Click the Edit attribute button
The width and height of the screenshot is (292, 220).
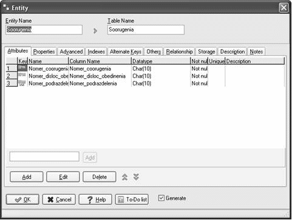[x=63, y=177]
